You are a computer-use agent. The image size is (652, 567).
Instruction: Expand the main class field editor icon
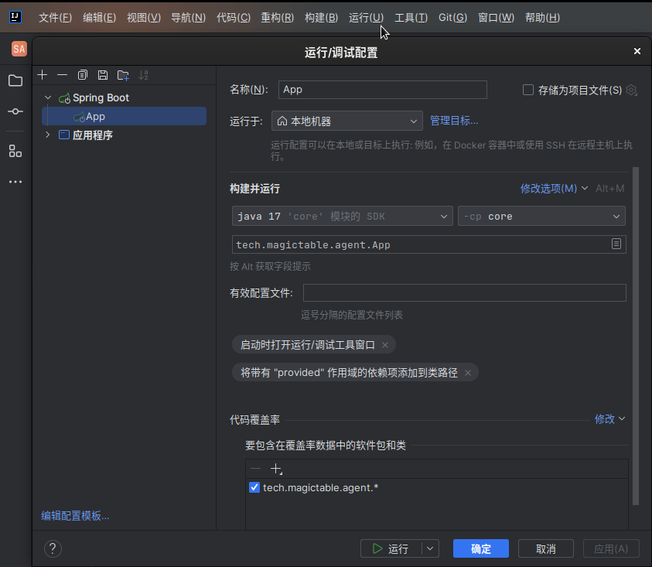point(616,244)
